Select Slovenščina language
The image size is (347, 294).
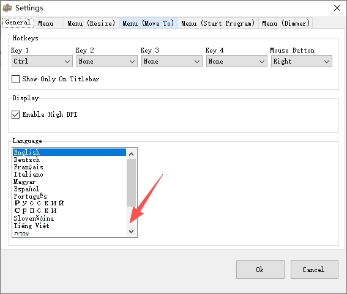pyautogui.click(x=69, y=218)
